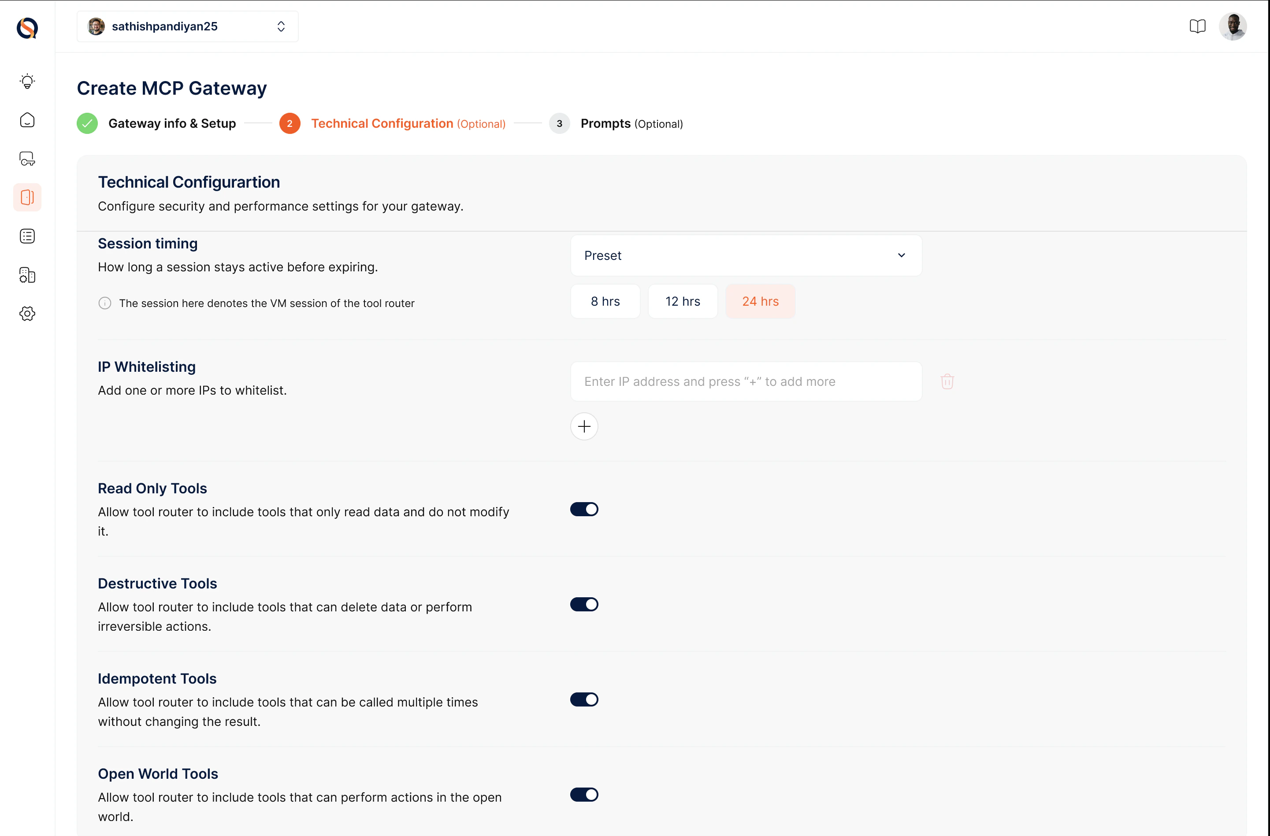Image resolution: width=1270 pixels, height=836 pixels.
Task: Click the settings gear sidebar icon
Action: click(27, 314)
